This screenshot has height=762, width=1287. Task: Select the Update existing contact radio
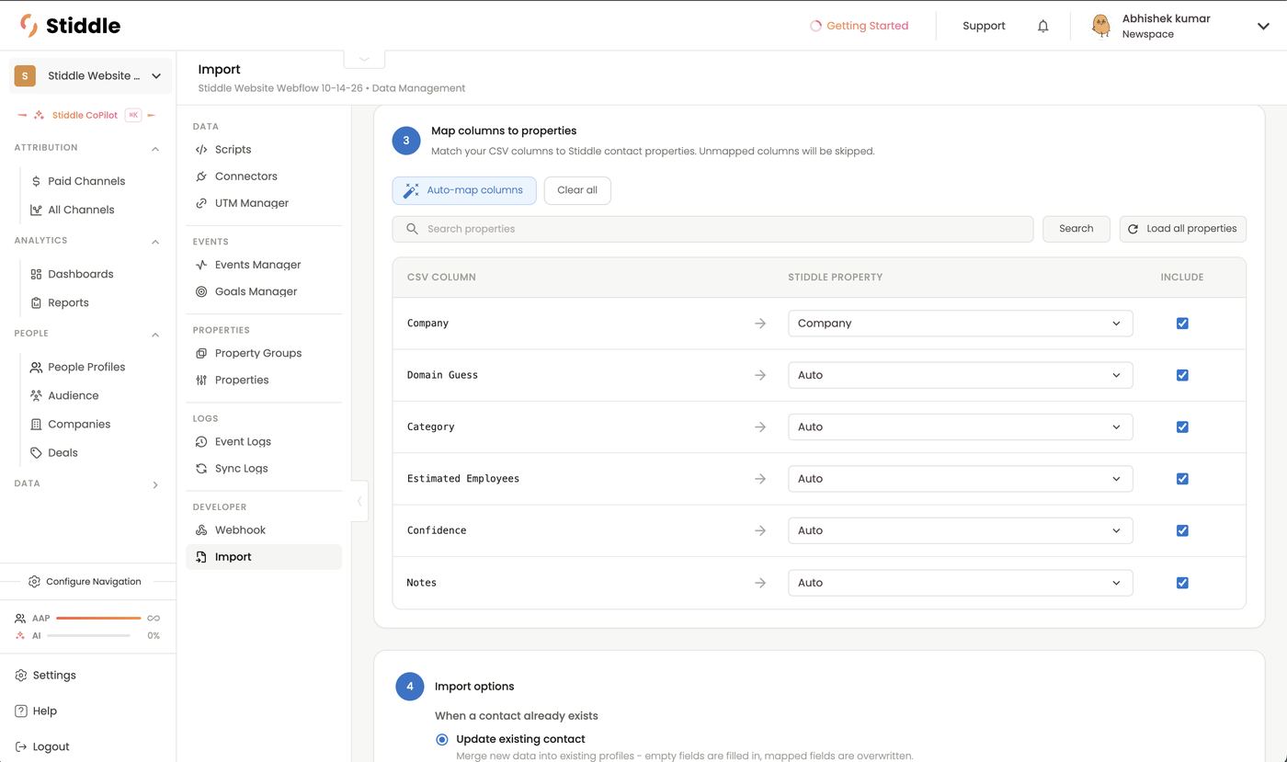442,739
